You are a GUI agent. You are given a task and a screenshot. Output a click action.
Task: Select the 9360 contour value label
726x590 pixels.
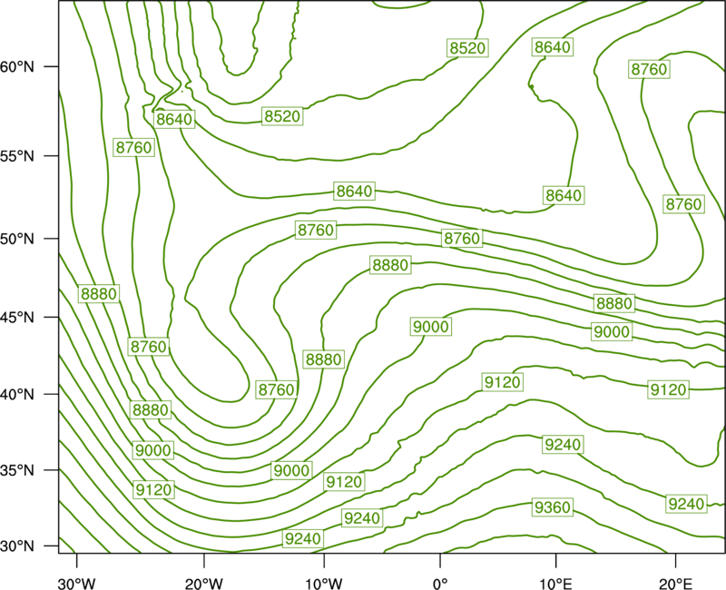click(x=553, y=507)
